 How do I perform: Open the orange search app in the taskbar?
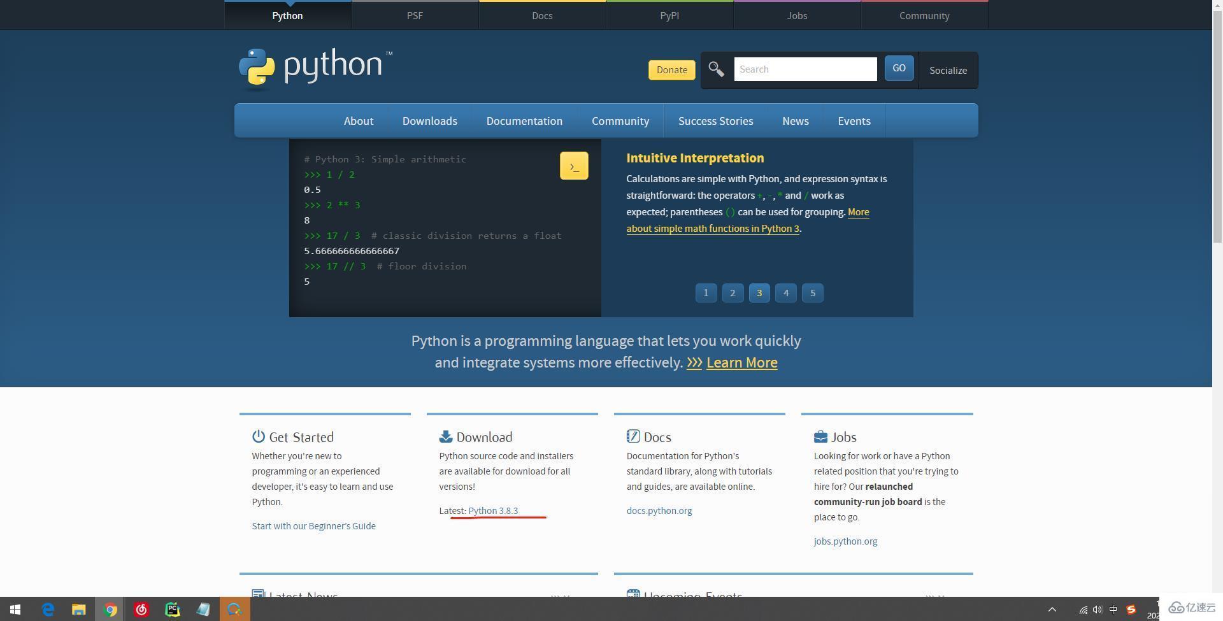pos(235,610)
